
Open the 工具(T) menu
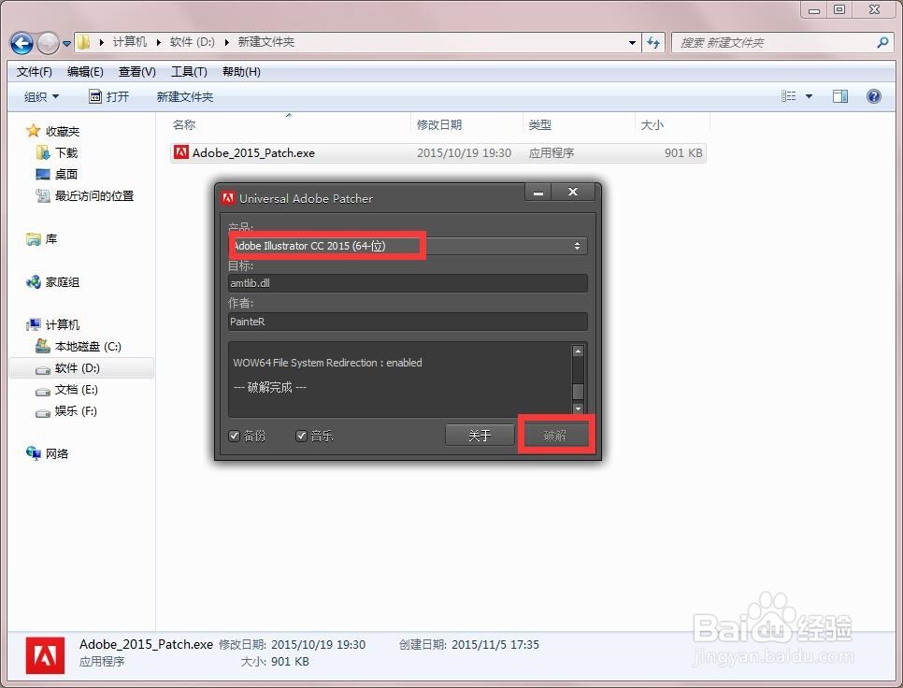click(x=189, y=72)
